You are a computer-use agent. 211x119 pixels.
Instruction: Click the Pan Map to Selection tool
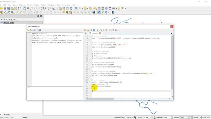pyautogui.click(x=28, y=8)
